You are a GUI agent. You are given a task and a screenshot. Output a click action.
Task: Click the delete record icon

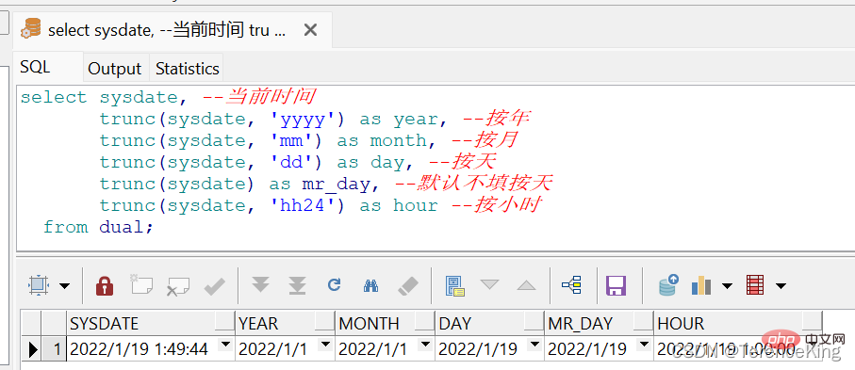pyautogui.click(x=178, y=285)
